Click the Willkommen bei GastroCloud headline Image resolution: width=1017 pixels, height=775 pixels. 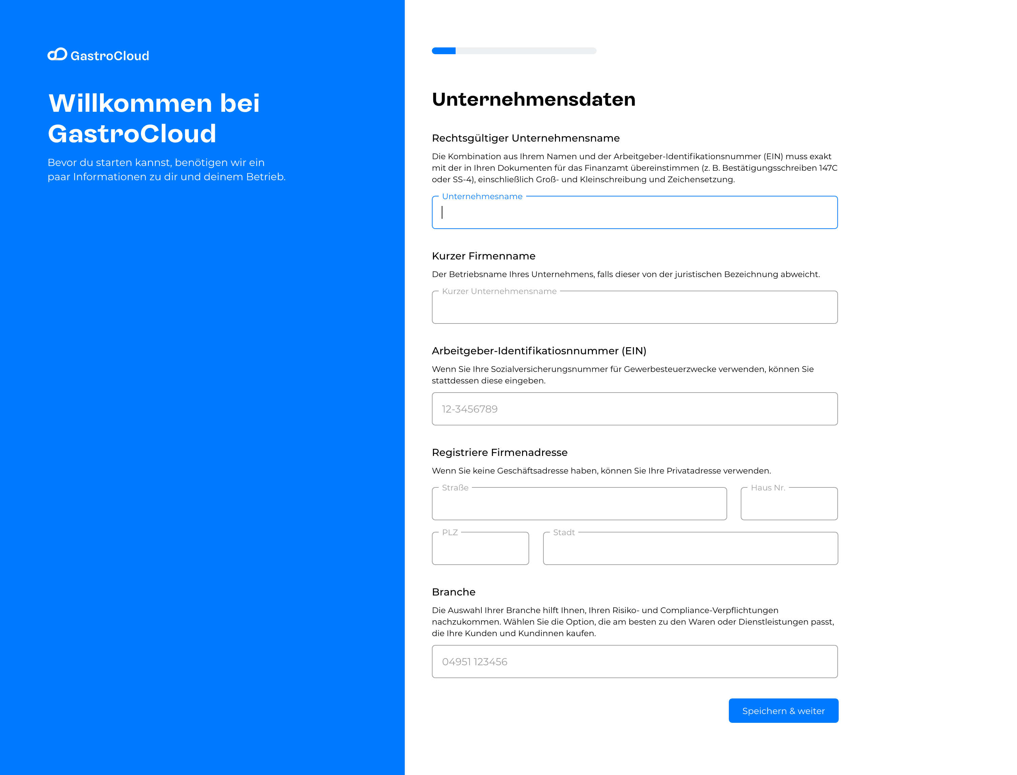[154, 118]
